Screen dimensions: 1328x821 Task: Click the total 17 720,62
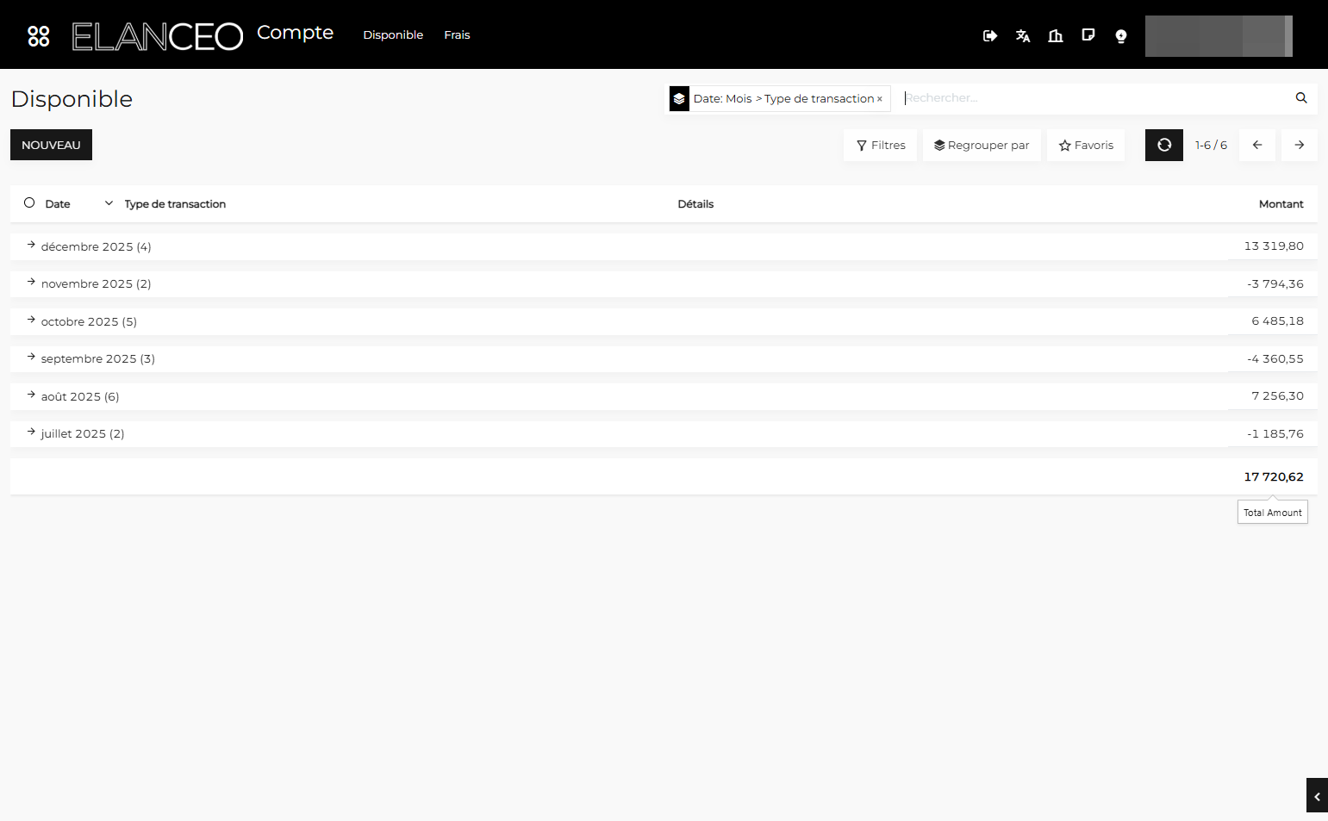(x=1274, y=476)
